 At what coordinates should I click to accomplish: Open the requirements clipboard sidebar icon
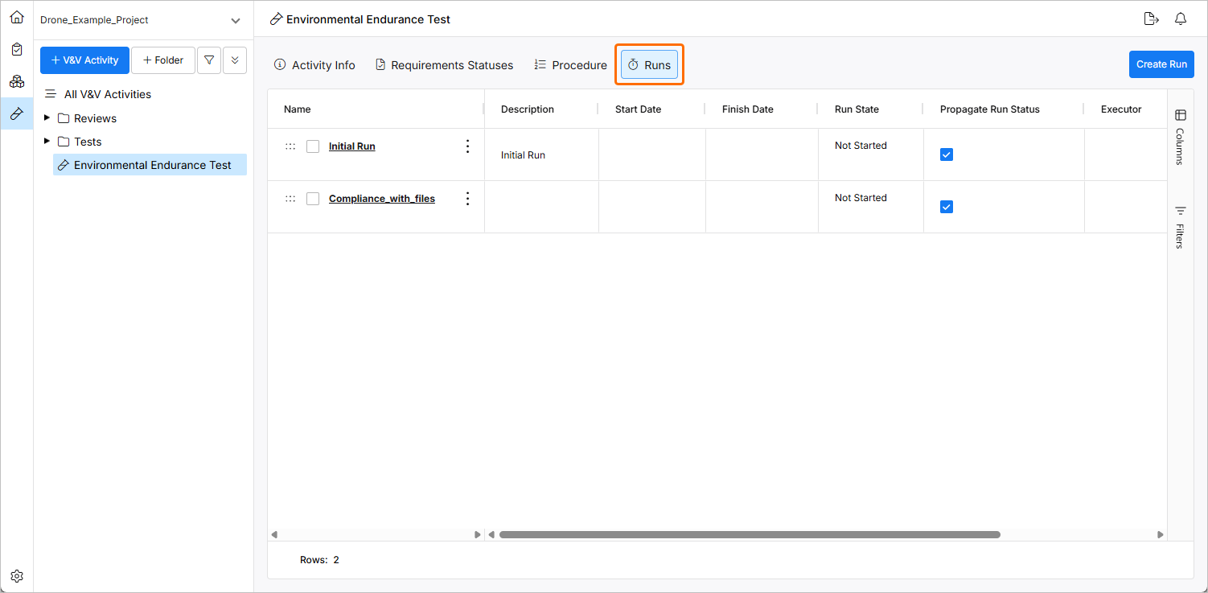(17, 49)
